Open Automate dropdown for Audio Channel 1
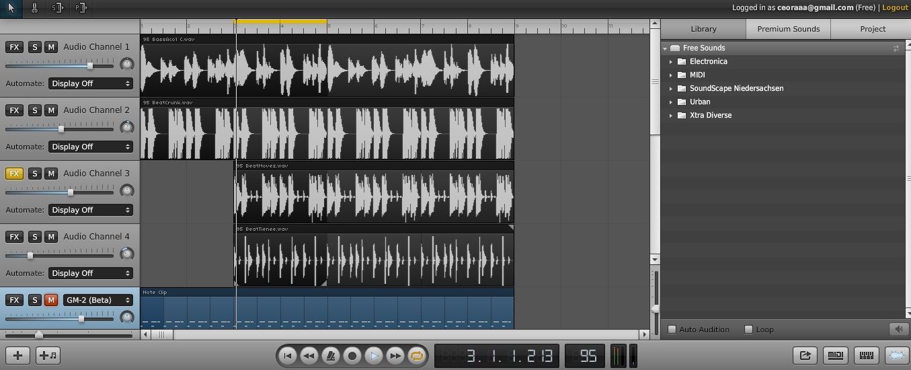This screenshot has width=911, height=370. pyautogui.click(x=91, y=83)
